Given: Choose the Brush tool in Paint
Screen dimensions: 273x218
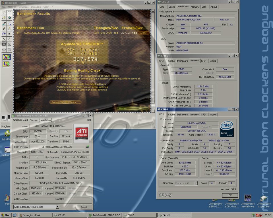Looking at the screenshot, I should (x=9, y=28).
